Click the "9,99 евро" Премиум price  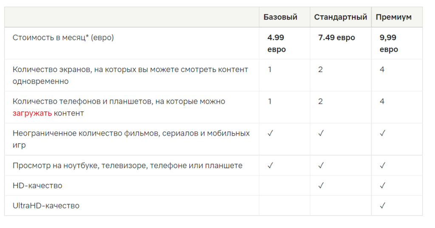click(x=389, y=43)
